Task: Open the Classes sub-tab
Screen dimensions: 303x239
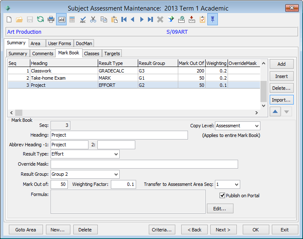Action: (91, 54)
